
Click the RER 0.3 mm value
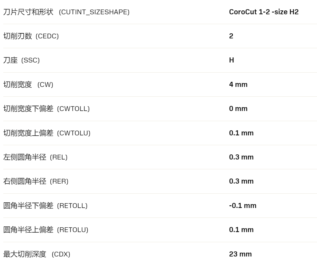241,181
